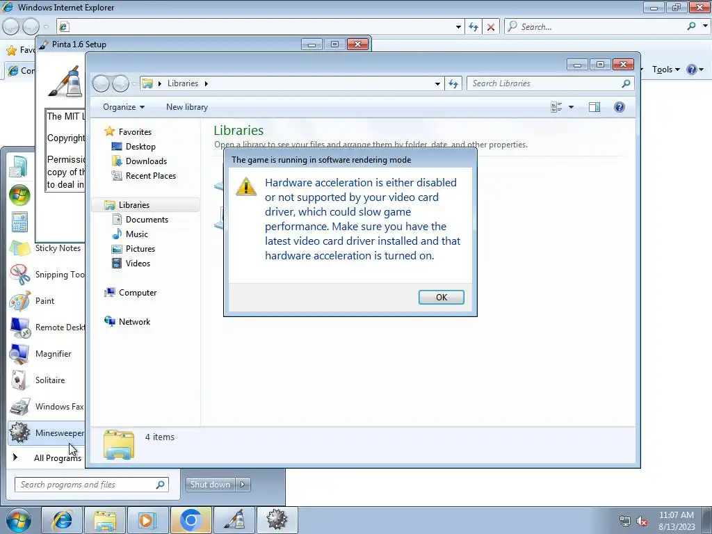
Task: Click Internet Explorer refresh button
Action: pyautogui.click(x=474, y=27)
